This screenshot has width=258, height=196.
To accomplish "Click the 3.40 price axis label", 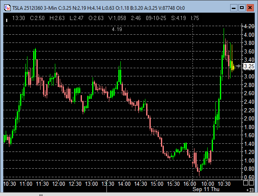I will pyautogui.click(x=249, y=60).
